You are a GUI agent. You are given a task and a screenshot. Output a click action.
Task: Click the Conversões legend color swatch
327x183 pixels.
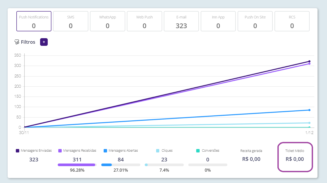pos(198,151)
